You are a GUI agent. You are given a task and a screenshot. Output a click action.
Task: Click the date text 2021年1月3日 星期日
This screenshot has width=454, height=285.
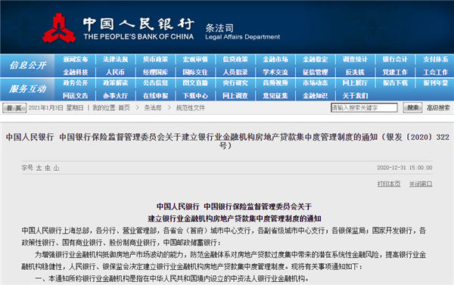click(x=56, y=108)
